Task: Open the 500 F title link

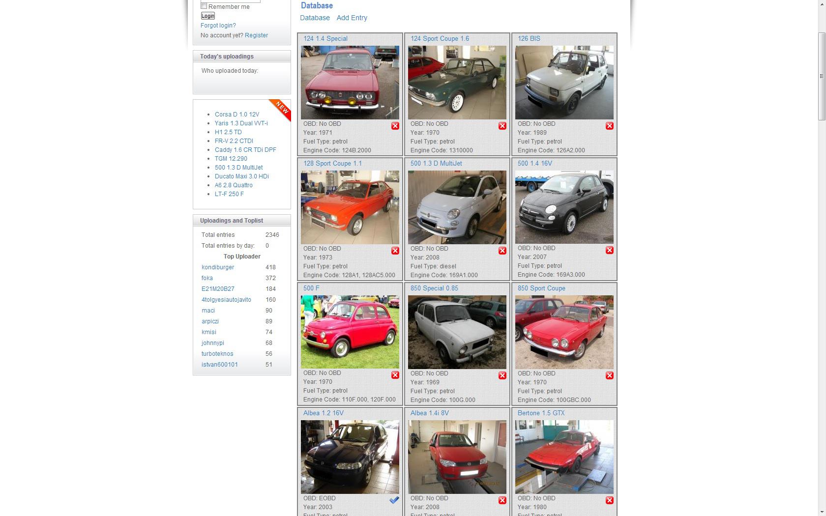Action: (x=311, y=288)
